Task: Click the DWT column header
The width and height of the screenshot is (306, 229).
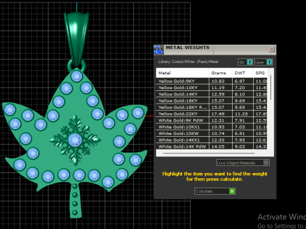Action: (x=242, y=73)
